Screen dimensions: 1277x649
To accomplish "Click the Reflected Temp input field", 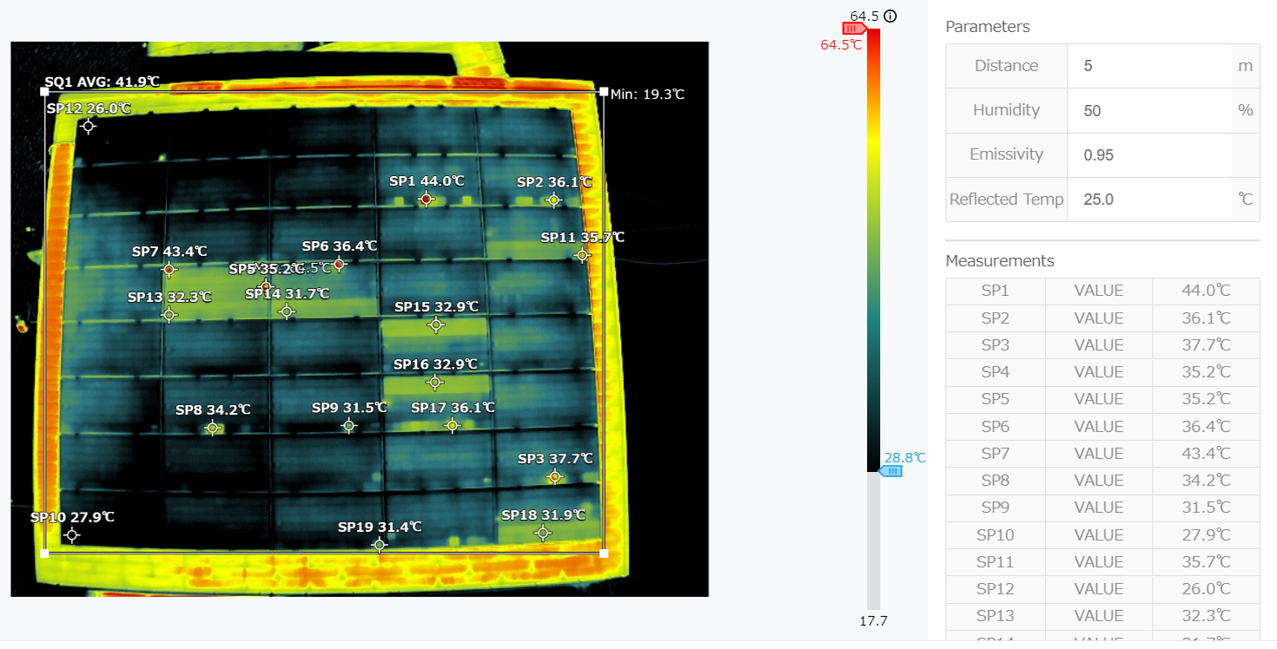I will (x=1148, y=200).
